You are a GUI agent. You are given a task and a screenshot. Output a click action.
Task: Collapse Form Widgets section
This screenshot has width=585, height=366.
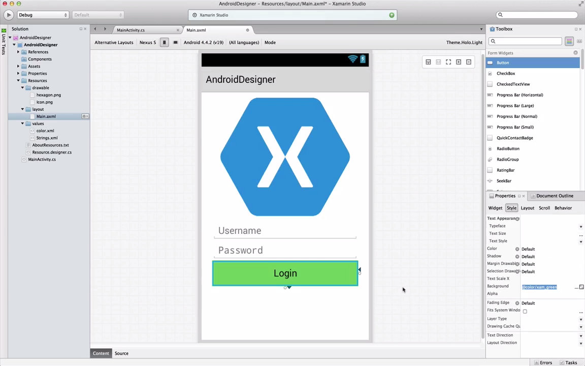[575, 53]
